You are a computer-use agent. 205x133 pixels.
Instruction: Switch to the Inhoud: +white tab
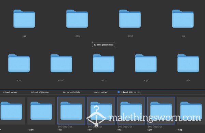click(10, 92)
